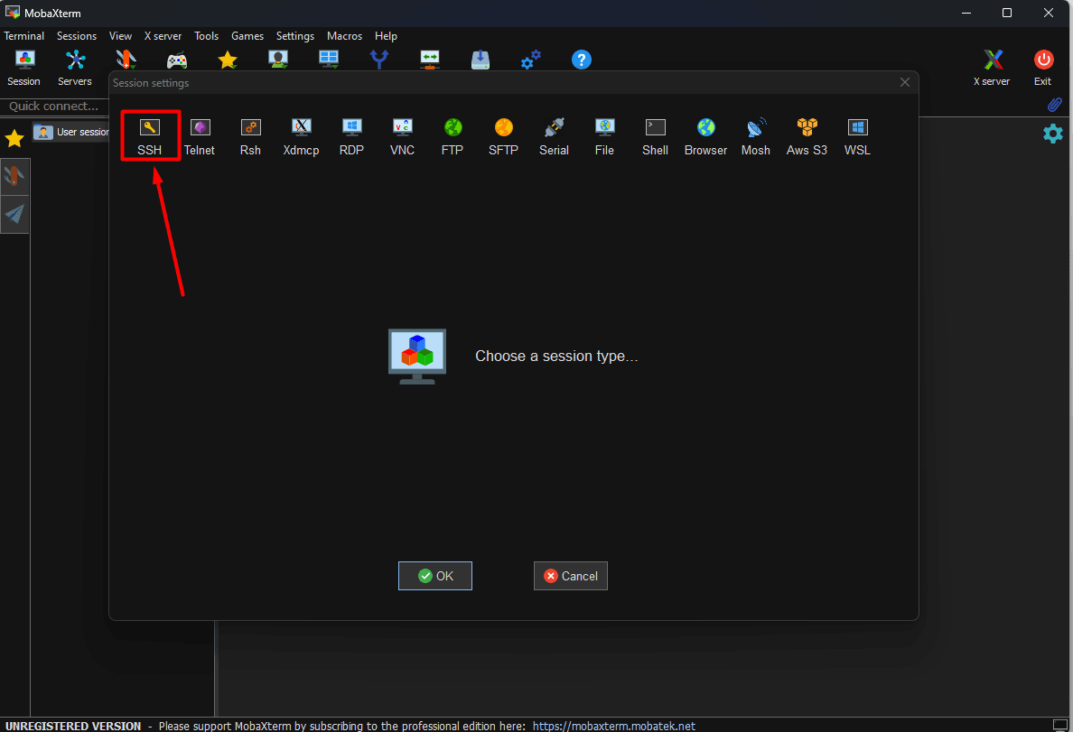Click the teal gear icon at right
The height and width of the screenshot is (732, 1073).
[1052, 134]
